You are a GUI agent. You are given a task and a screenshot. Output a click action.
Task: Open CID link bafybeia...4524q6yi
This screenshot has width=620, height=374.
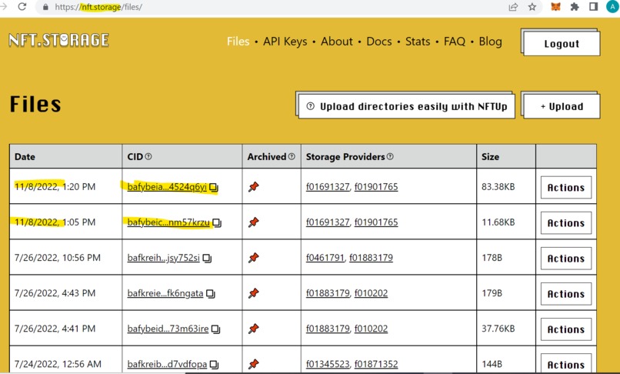tap(167, 187)
